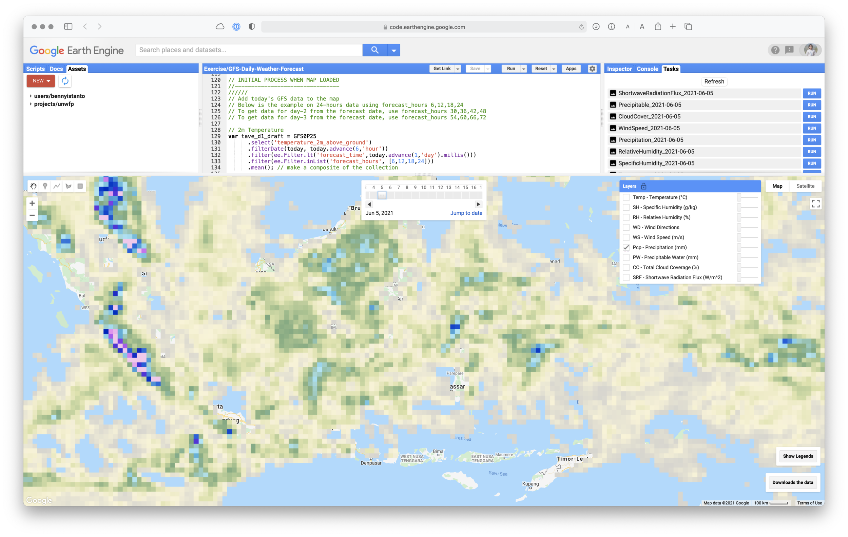Switch to the Scripts tab
848x537 pixels.
point(35,69)
